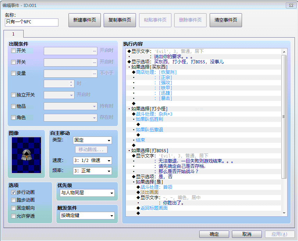Check 允许穿透 option
Image resolution: width=298 pixels, height=241 pixels.
pos(13,216)
